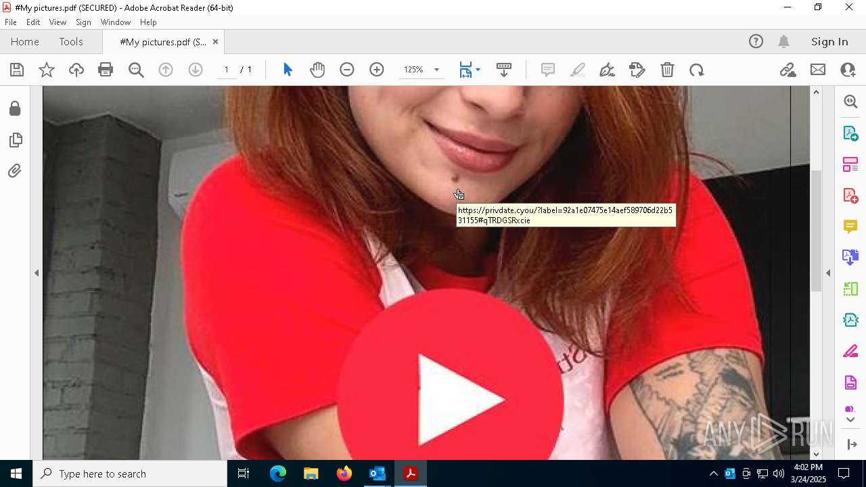Open Compress PDF tool in right pane

click(850, 320)
